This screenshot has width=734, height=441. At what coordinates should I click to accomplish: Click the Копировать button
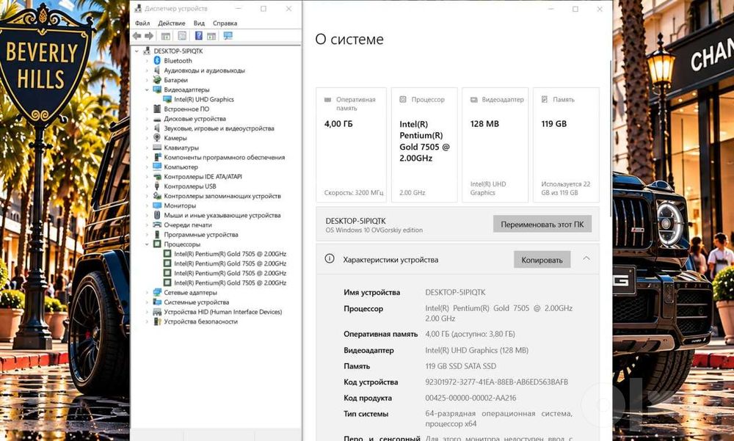pos(542,260)
